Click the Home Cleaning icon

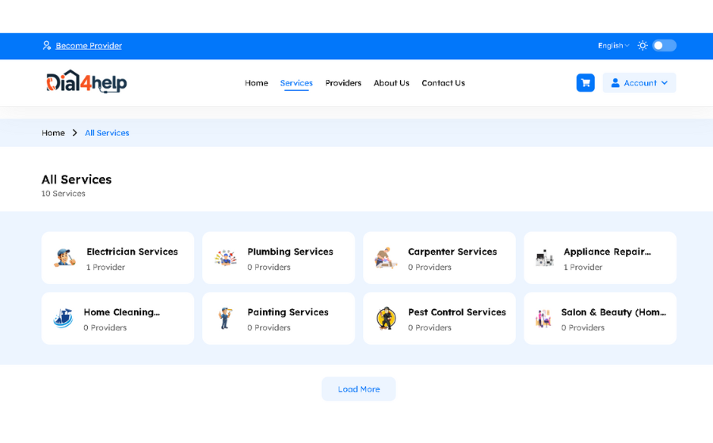tap(63, 319)
